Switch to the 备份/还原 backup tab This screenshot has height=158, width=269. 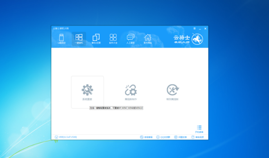click(x=96, y=39)
